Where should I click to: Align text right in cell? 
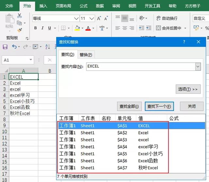click(x=132, y=28)
